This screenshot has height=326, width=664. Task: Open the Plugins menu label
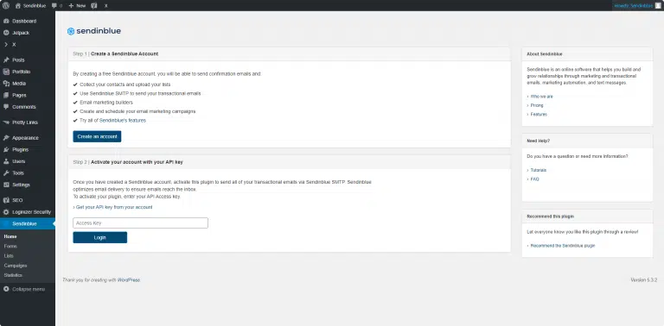21,149
